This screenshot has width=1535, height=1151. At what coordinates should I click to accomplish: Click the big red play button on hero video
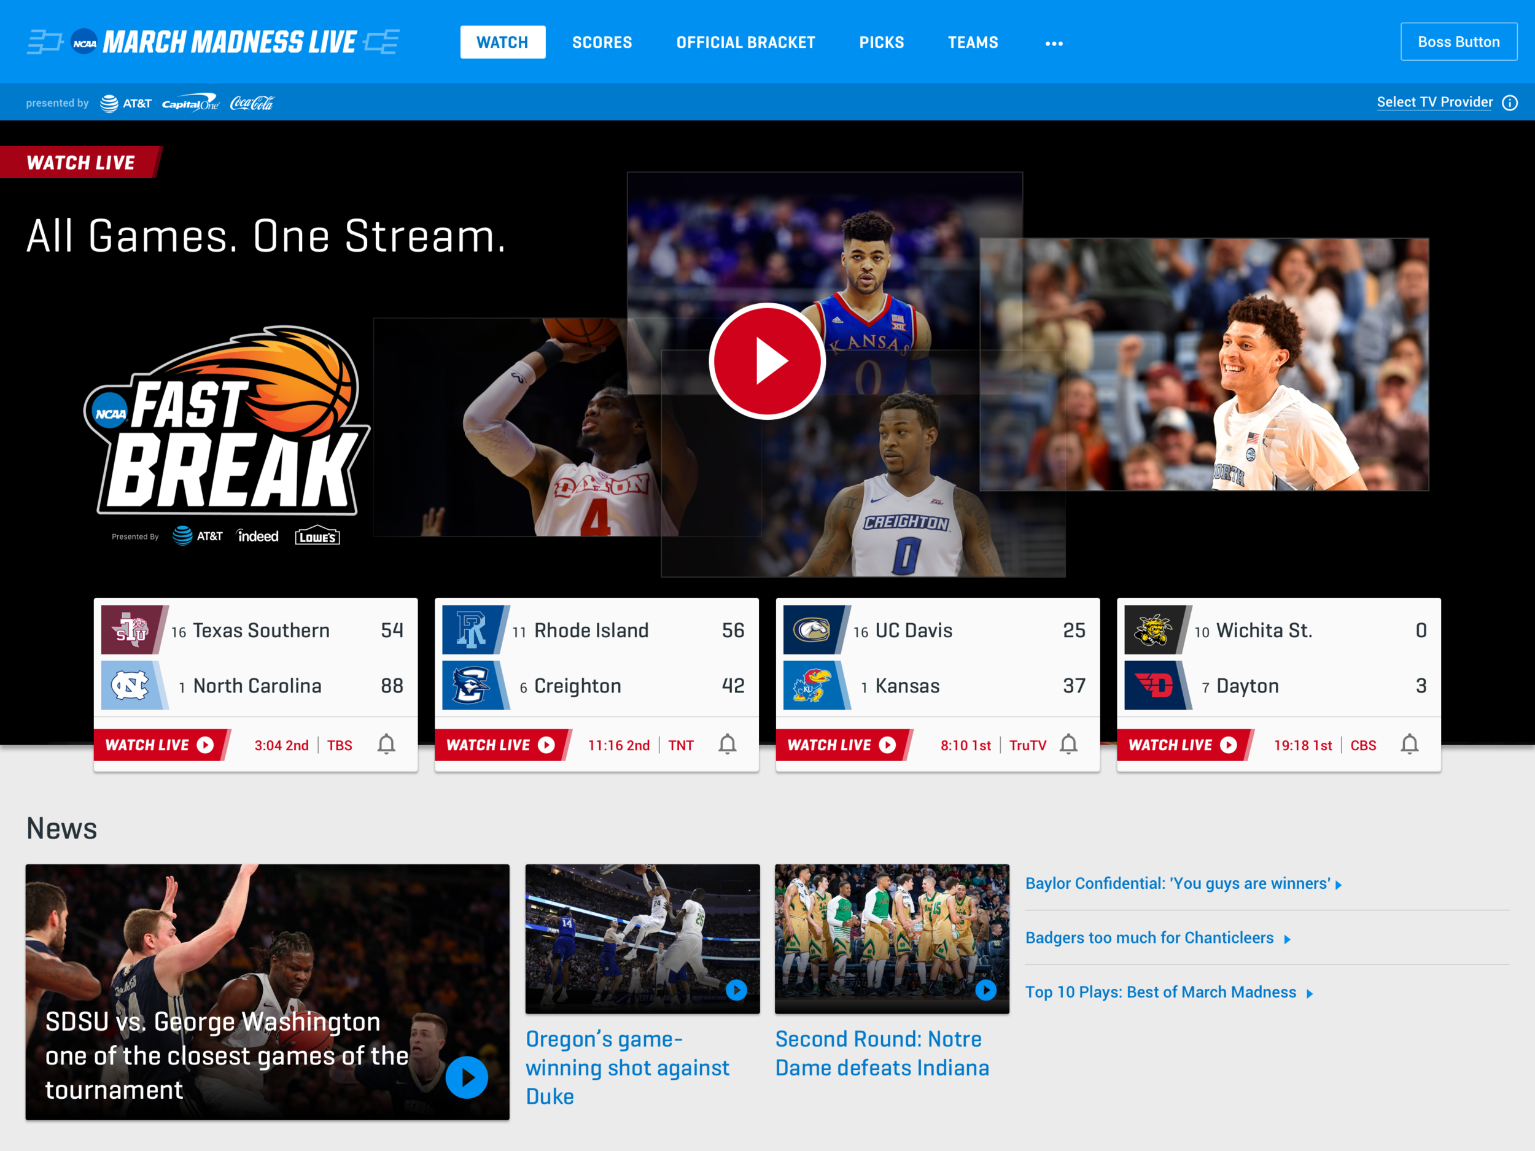[x=767, y=362]
